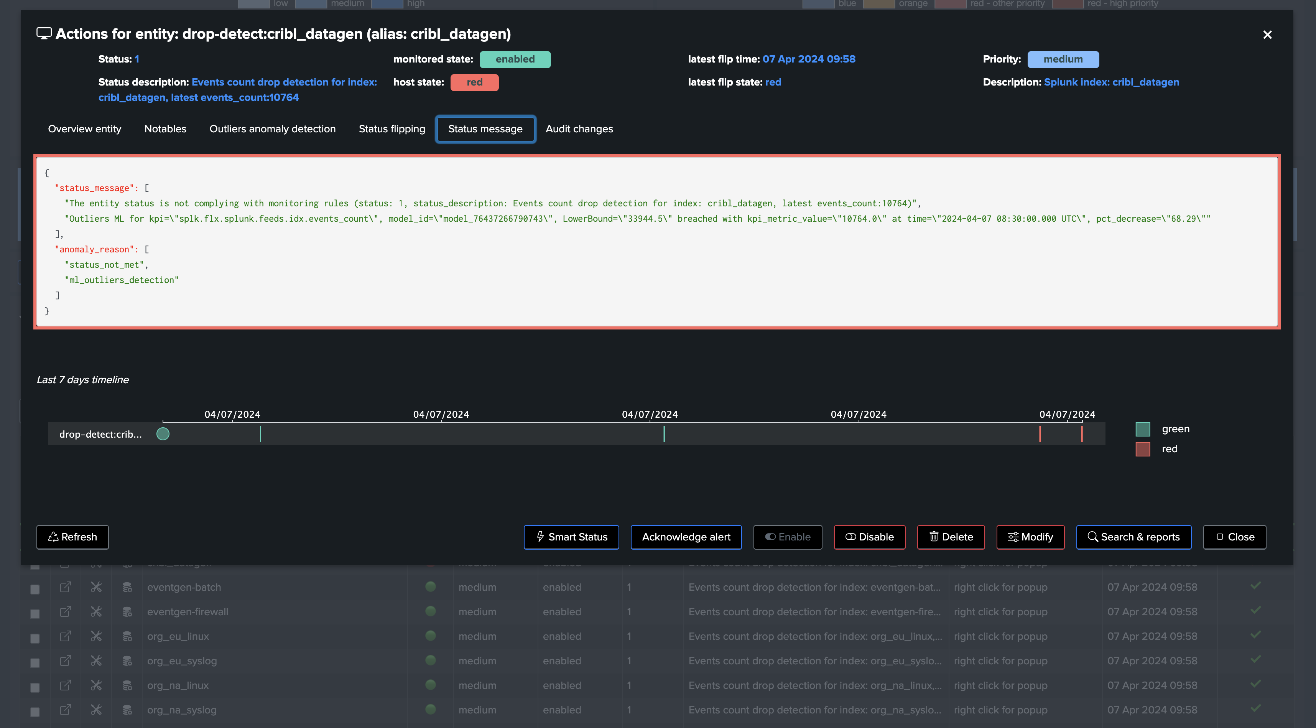Switch to the Notables tab
Image resolution: width=1316 pixels, height=728 pixels.
pyautogui.click(x=165, y=129)
